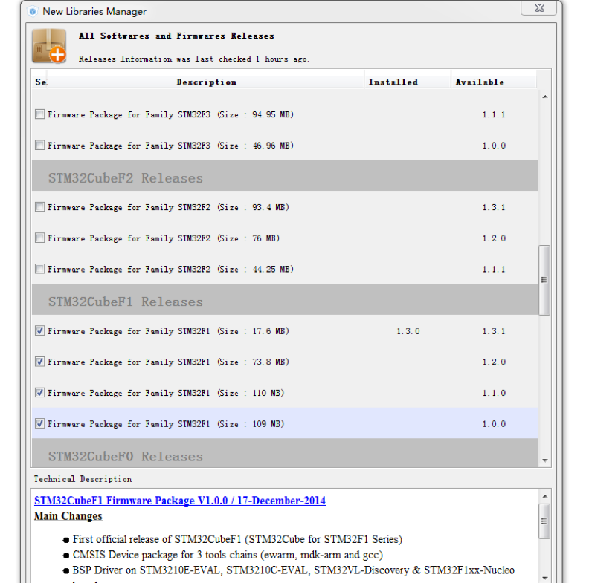Uncheck the STM32F1 109 MB firmware package

[x=40, y=423]
